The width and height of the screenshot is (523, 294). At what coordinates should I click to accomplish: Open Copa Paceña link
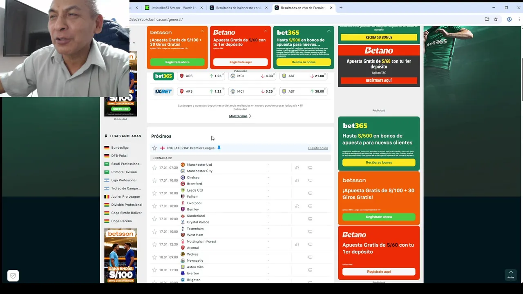pyautogui.click(x=121, y=221)
